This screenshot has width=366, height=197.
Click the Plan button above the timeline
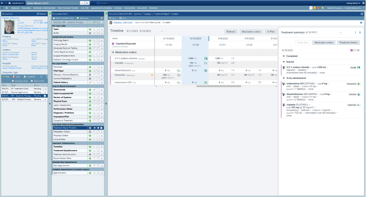tap(271, 32)
